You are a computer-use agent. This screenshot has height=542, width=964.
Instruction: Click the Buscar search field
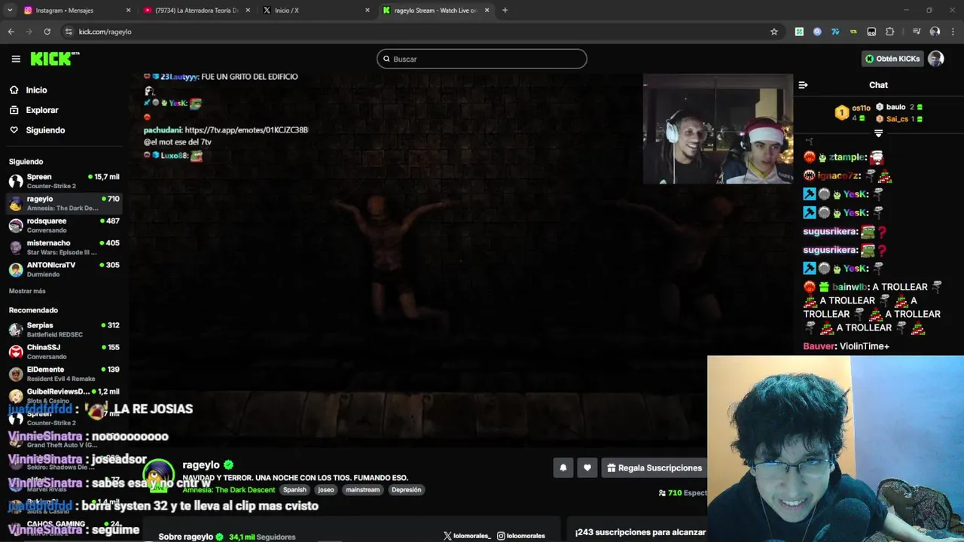coord(482,59)
